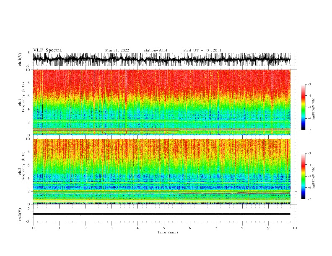Click the "8" kHz tick of ch.2 frequency axis

29,152
